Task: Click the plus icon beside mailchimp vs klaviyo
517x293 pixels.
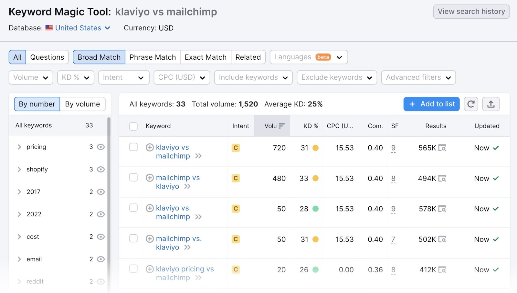Action: (150, 178)
